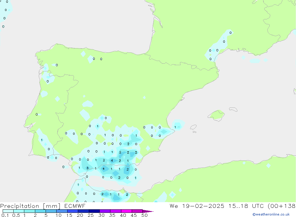Click the 35–40 mm purple legend swatch

[x=115, y=211]
